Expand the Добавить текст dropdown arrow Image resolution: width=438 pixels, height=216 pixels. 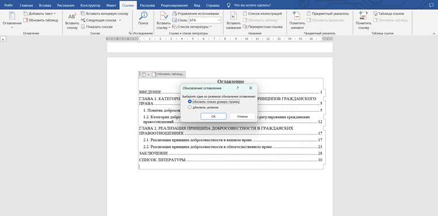[x=54, y=13]
